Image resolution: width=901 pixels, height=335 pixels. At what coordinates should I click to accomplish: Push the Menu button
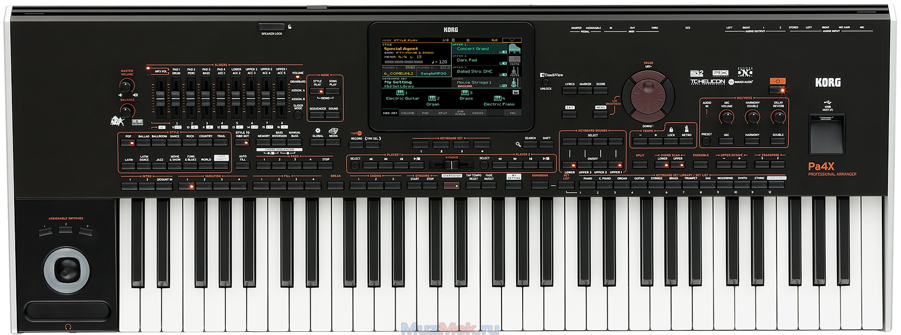(601, 114)
